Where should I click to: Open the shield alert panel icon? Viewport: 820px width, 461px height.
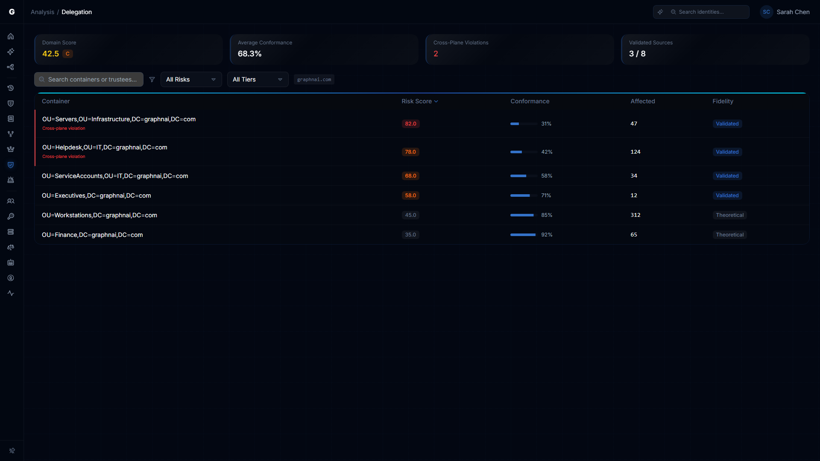coord(11,103)
